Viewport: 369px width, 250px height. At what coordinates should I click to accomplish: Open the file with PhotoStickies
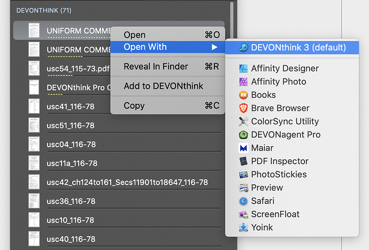point(292,175)
